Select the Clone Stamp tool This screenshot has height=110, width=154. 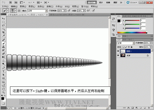3,47
